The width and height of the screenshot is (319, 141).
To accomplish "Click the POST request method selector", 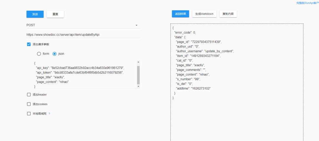I will (x=80, y=25).
